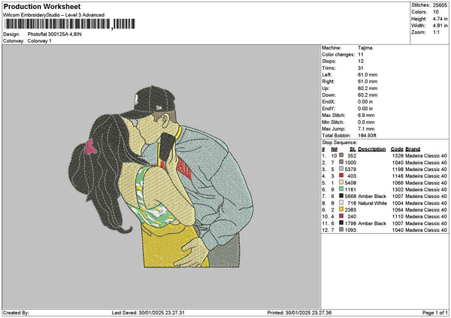451x318 pixels.
Task: Click the Natural White swatch for code 1004
Action: pyautogui.click(x=341, y=202)
